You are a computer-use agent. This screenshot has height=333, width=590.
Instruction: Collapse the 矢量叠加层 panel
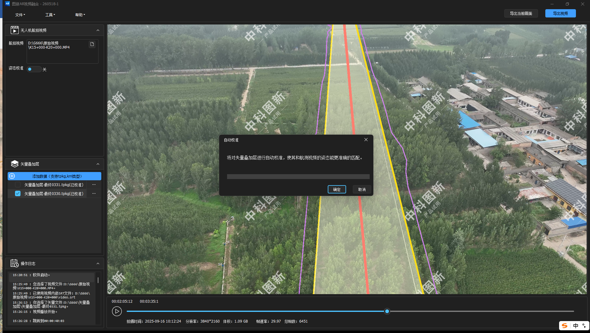[x=98, y=164]
